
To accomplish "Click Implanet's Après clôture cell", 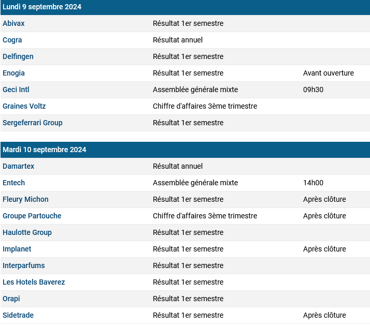I will pyautogui.click(x=324, y=249).
